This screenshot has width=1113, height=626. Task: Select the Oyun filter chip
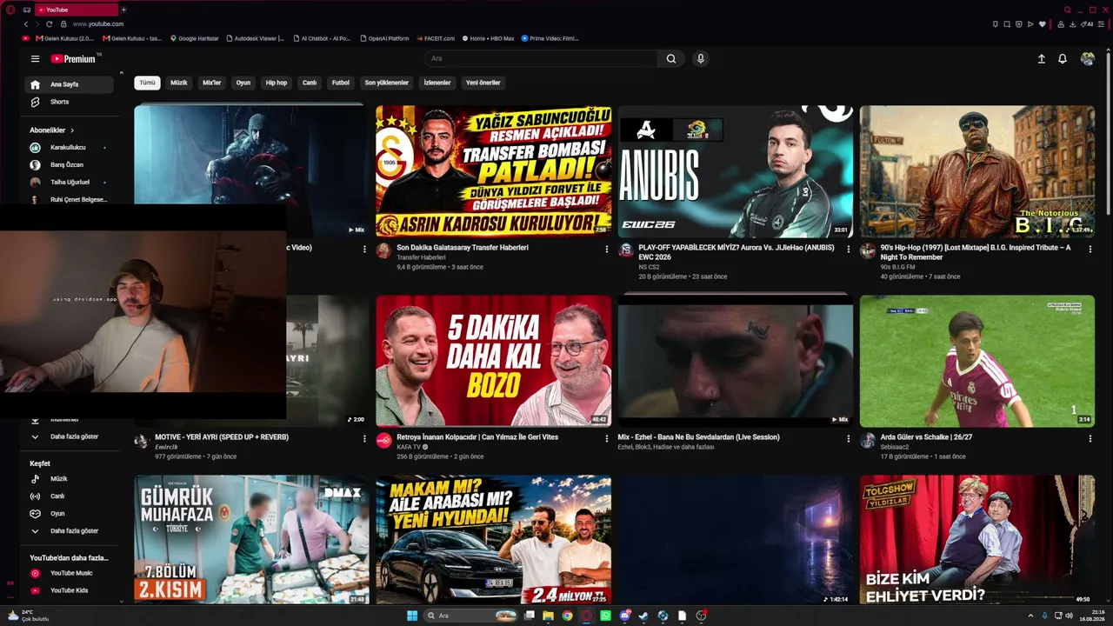coord(243,83)
